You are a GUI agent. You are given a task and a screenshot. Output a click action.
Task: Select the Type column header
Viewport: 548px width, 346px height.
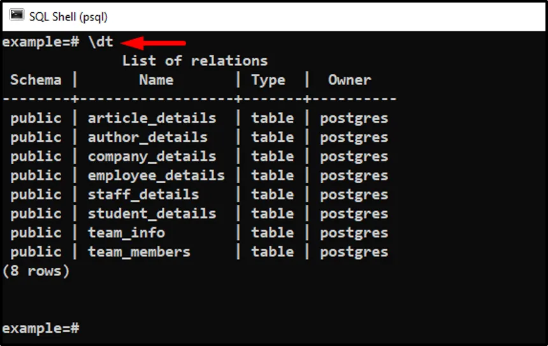(x=268, y=80)
